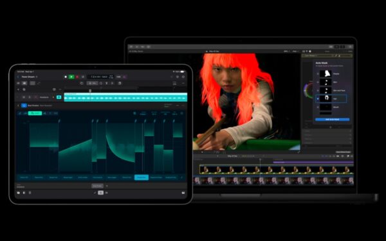Click the color wheel in the inspector
Screen dimensions: 386x241
point(308,91)
